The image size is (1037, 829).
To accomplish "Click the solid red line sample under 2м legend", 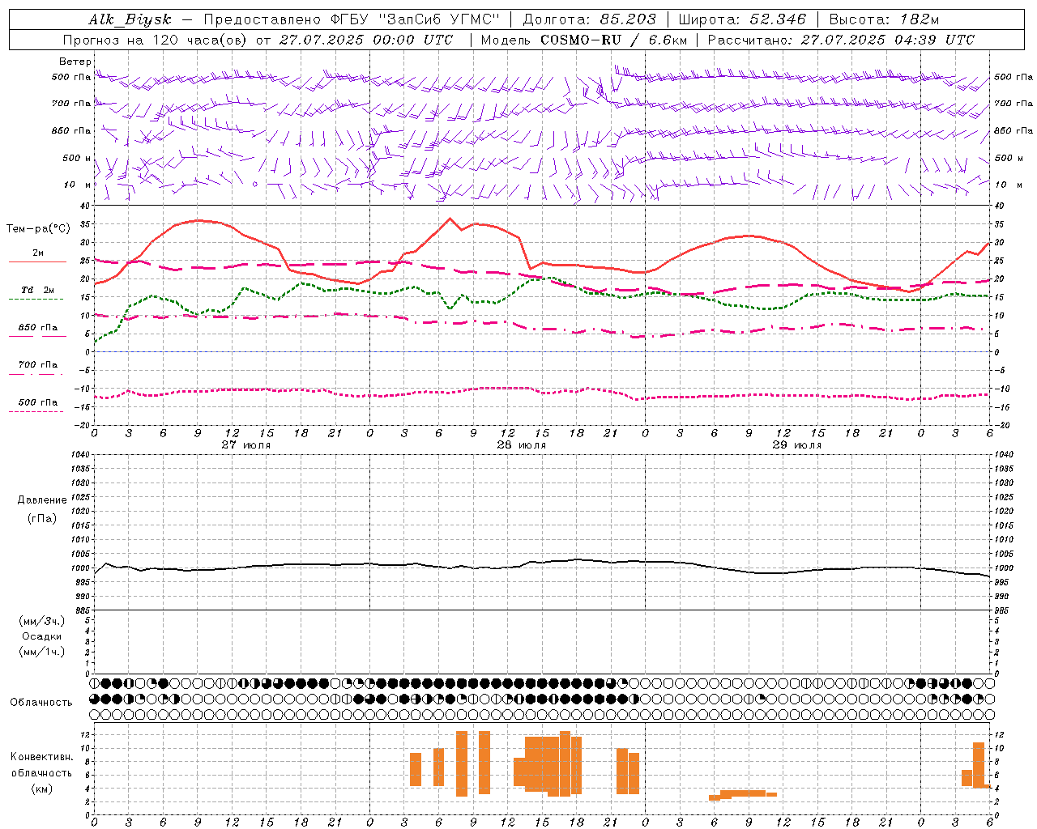I will pos(37,262).
